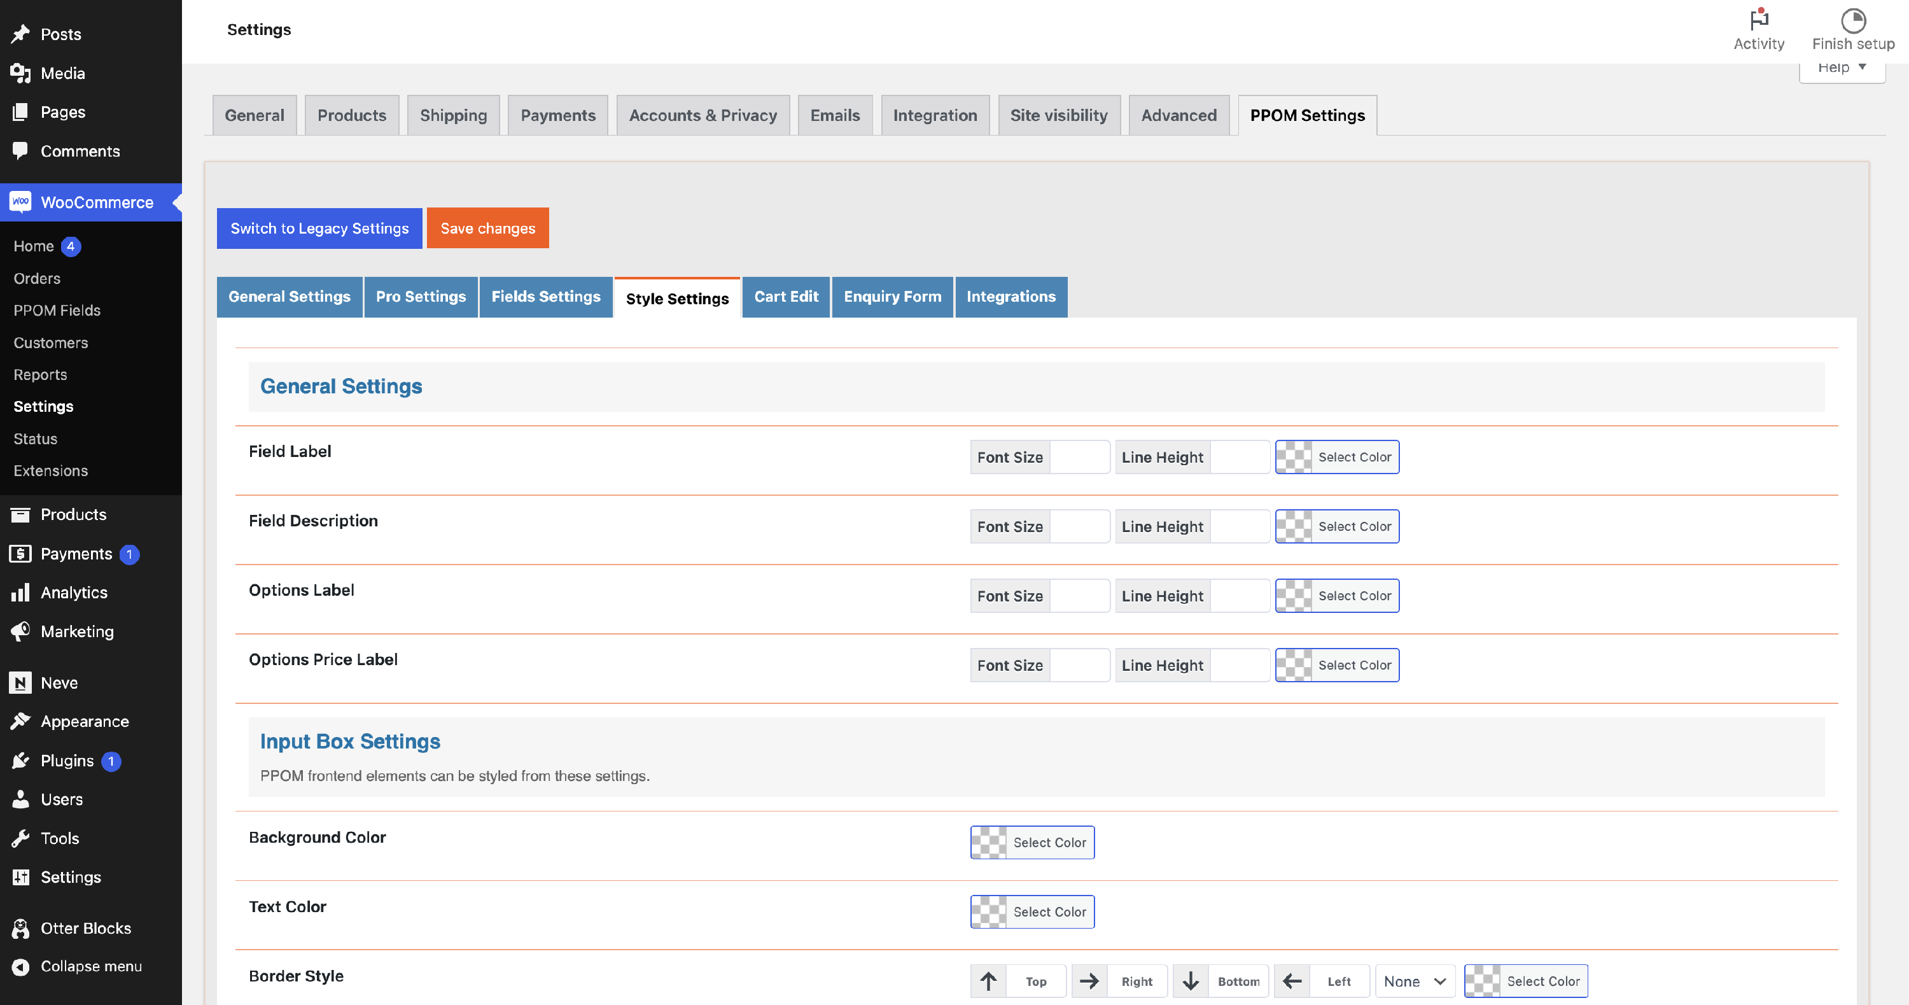Open the border style None dropdown
1909x1005 pixels.
(x=1414, y=981)
